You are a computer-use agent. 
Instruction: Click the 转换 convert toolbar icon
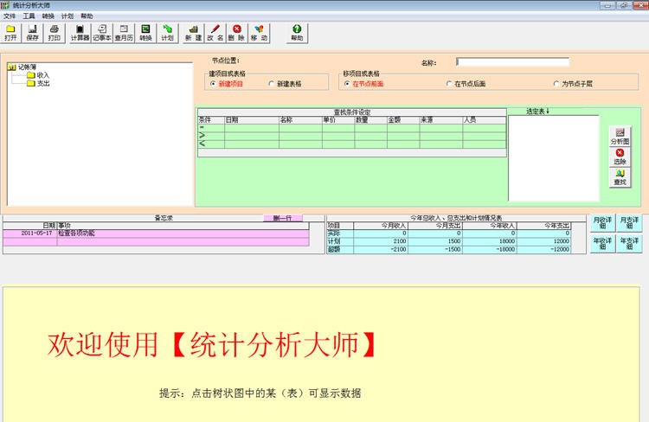tap(145, 33)
